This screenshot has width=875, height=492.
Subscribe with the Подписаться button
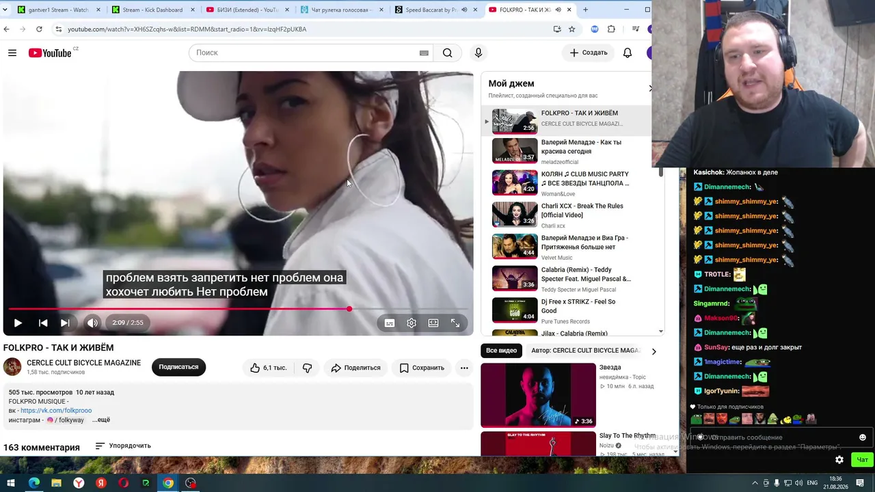coord(178,367)
